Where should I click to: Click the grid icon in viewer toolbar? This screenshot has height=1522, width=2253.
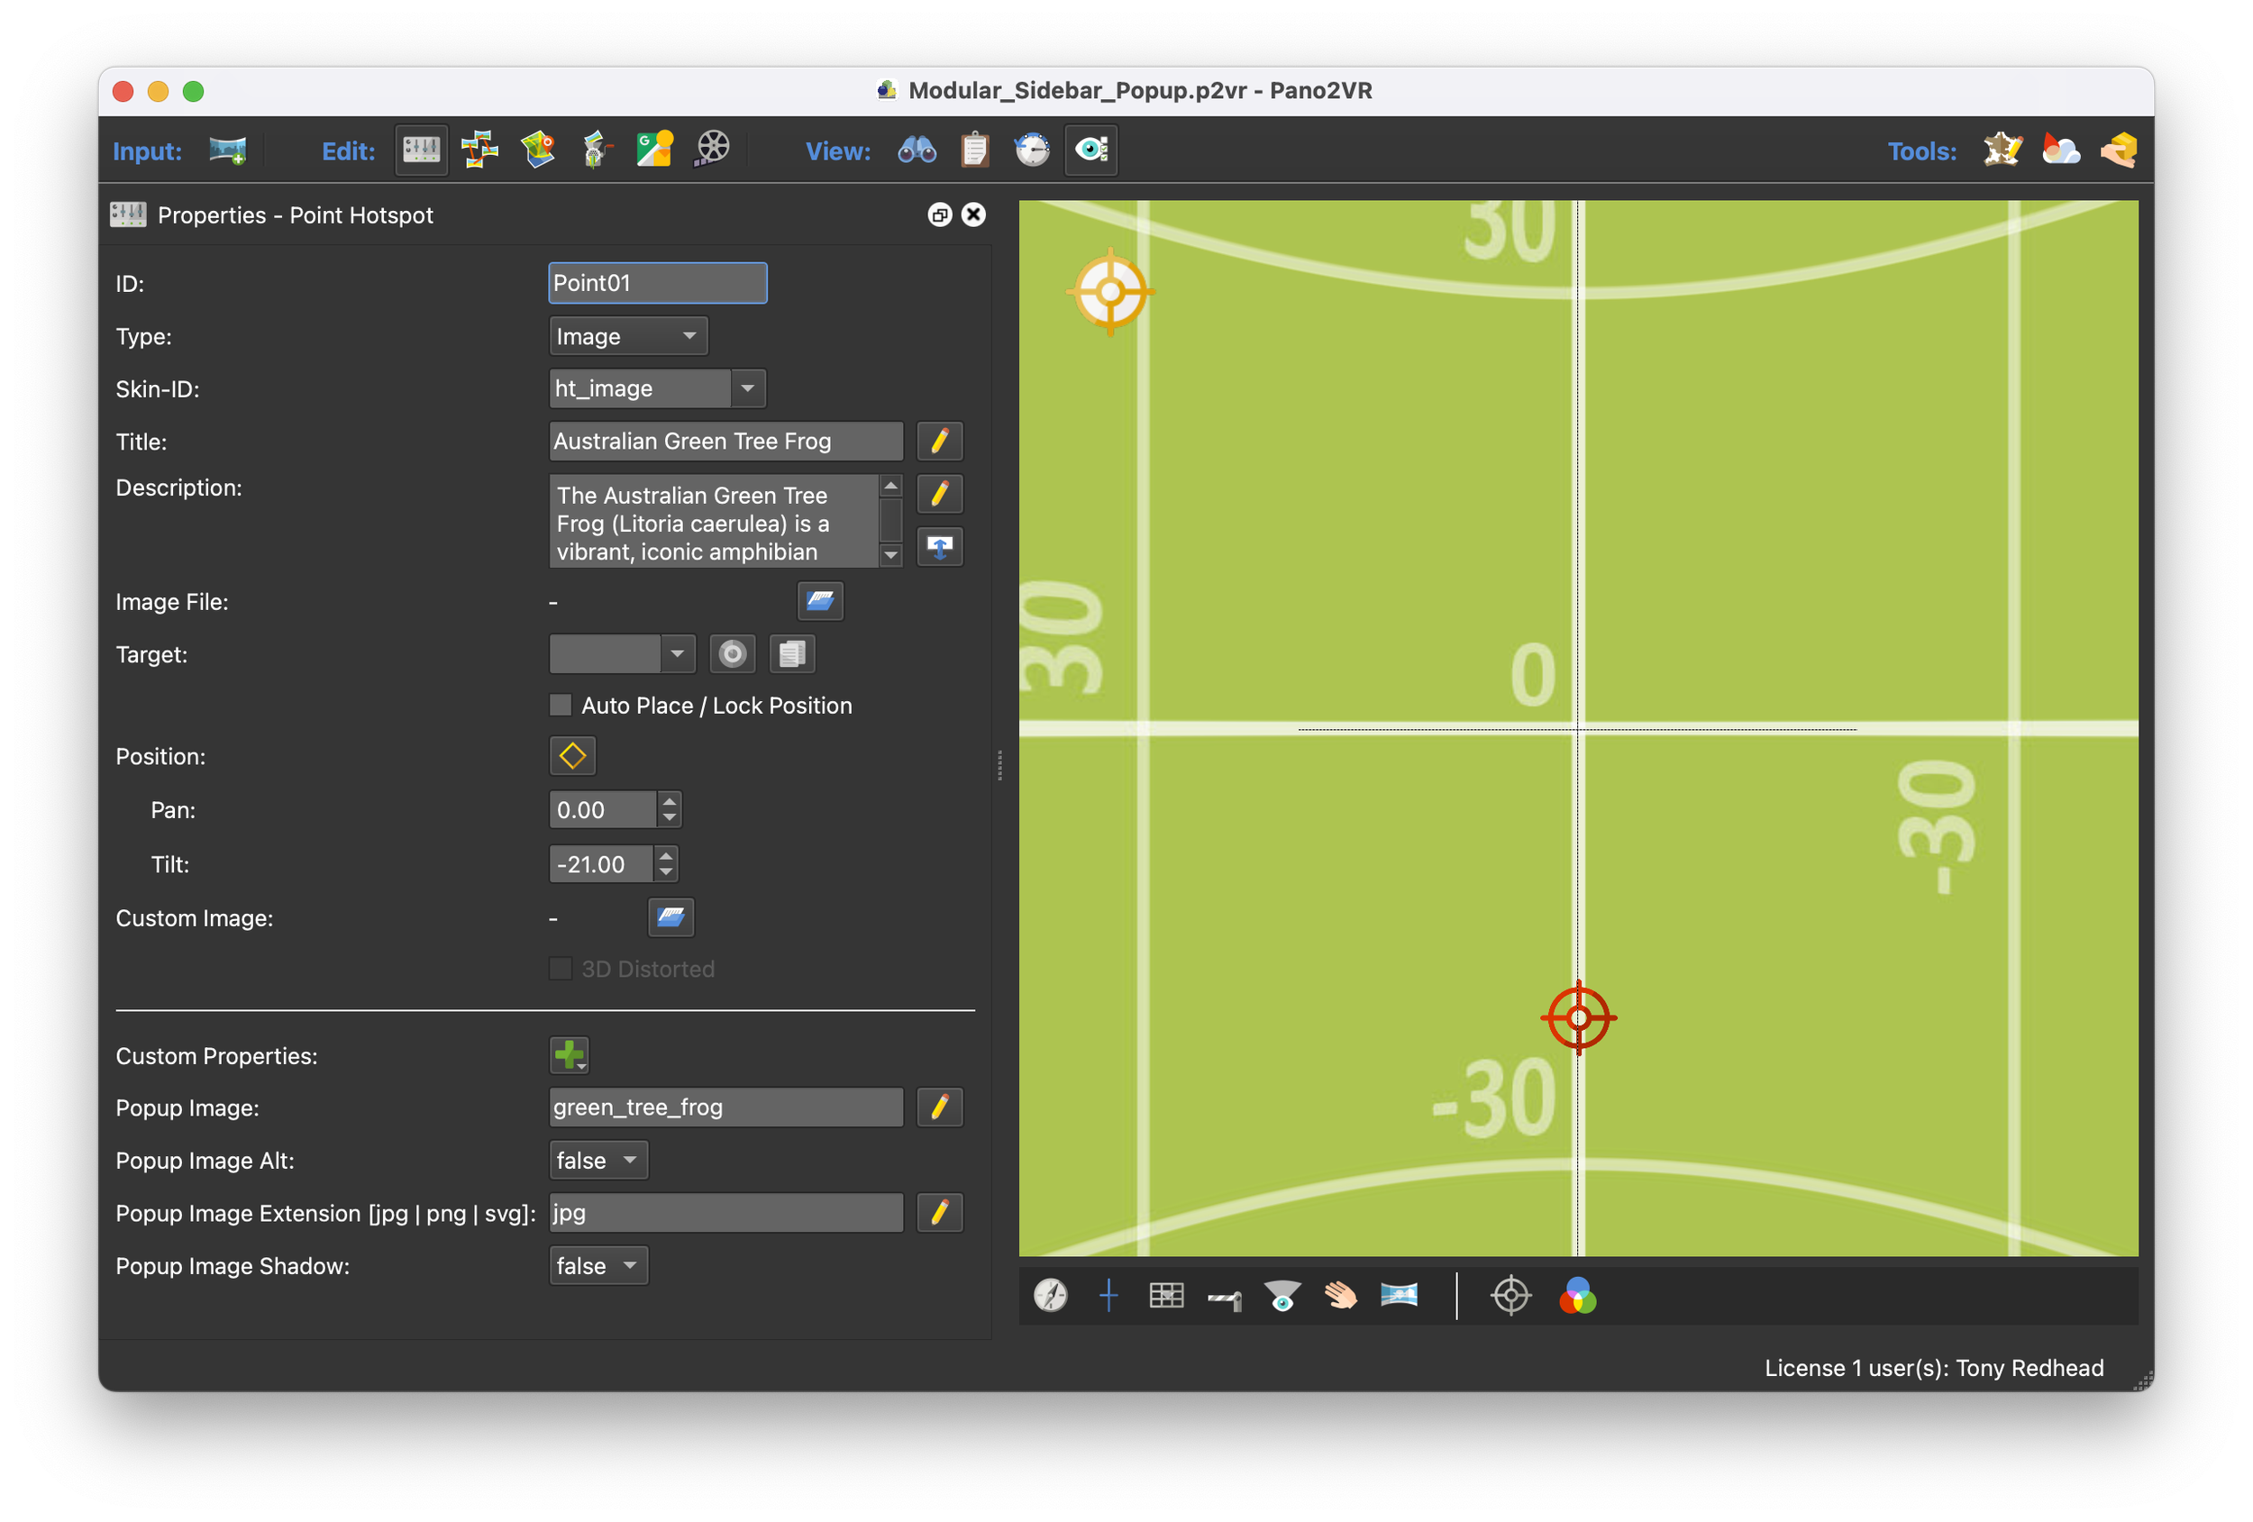coord(1166,1295)
